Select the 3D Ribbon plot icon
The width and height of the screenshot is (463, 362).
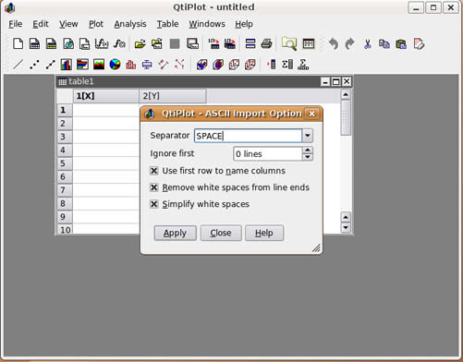point(201,65)
